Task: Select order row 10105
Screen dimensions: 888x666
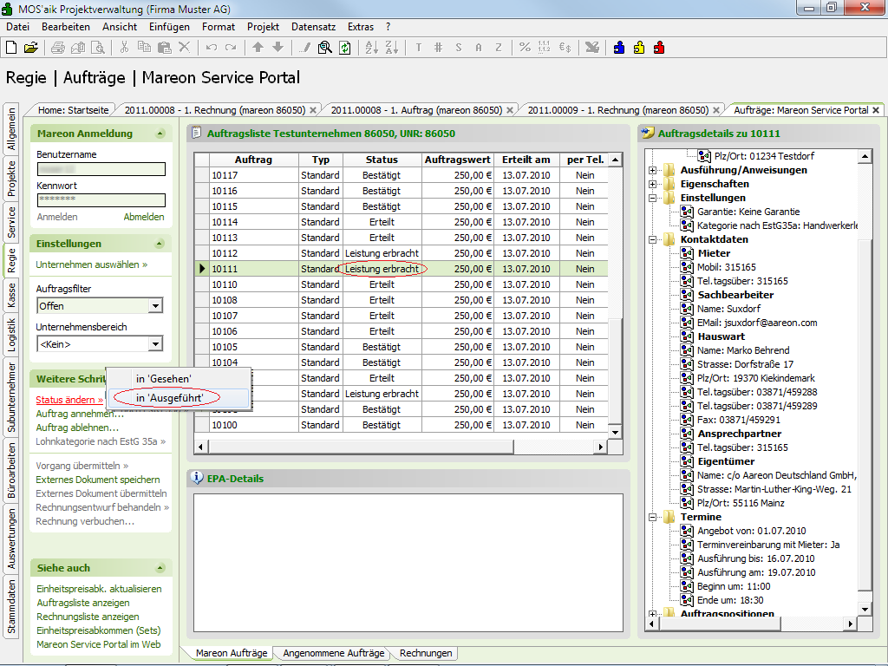Action: pos(401,347)
